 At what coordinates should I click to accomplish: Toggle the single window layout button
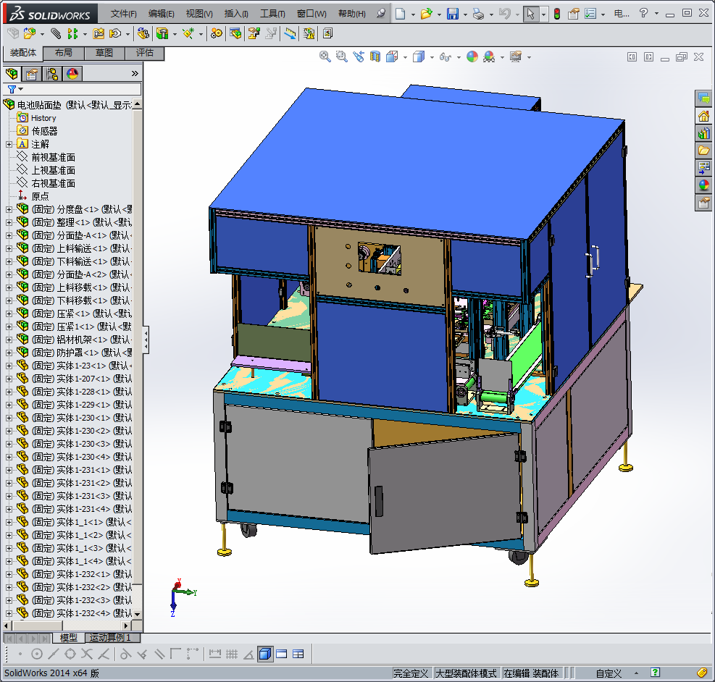281,654
